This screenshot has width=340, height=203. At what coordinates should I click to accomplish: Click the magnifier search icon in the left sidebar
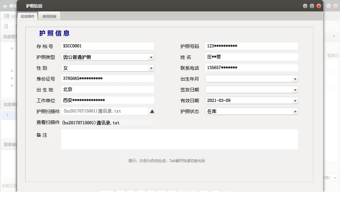click(x=6, y=26)
